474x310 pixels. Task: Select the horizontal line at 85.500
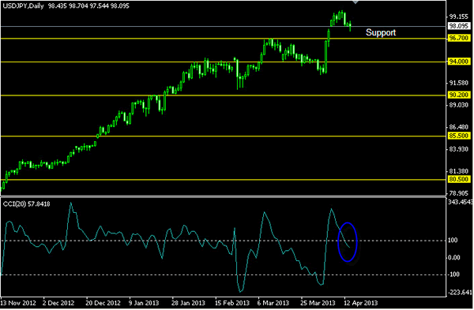point(223,136)
